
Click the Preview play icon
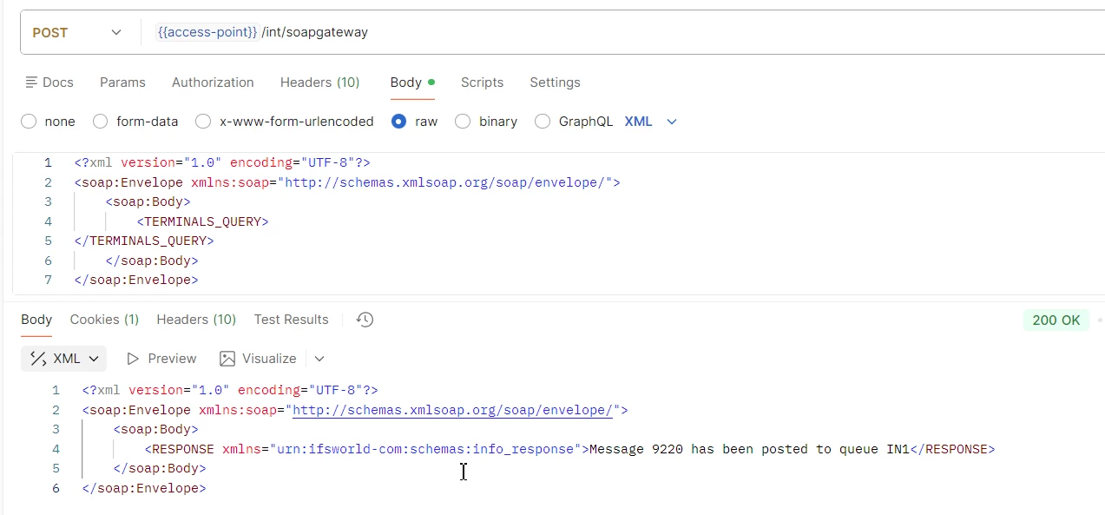[133, 359]
